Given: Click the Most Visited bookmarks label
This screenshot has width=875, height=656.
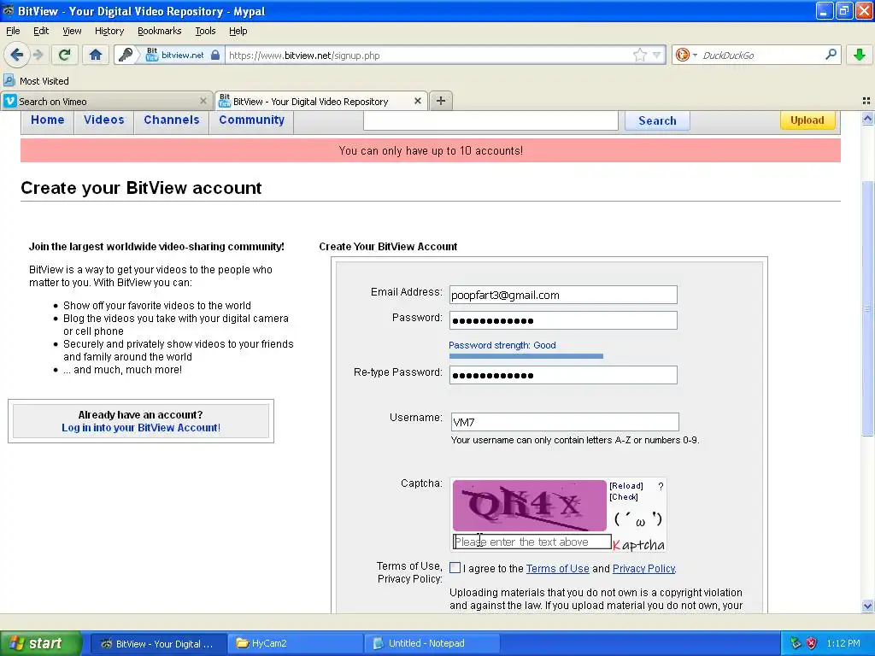Looking at the screenshot, I should tap(44, 81).
